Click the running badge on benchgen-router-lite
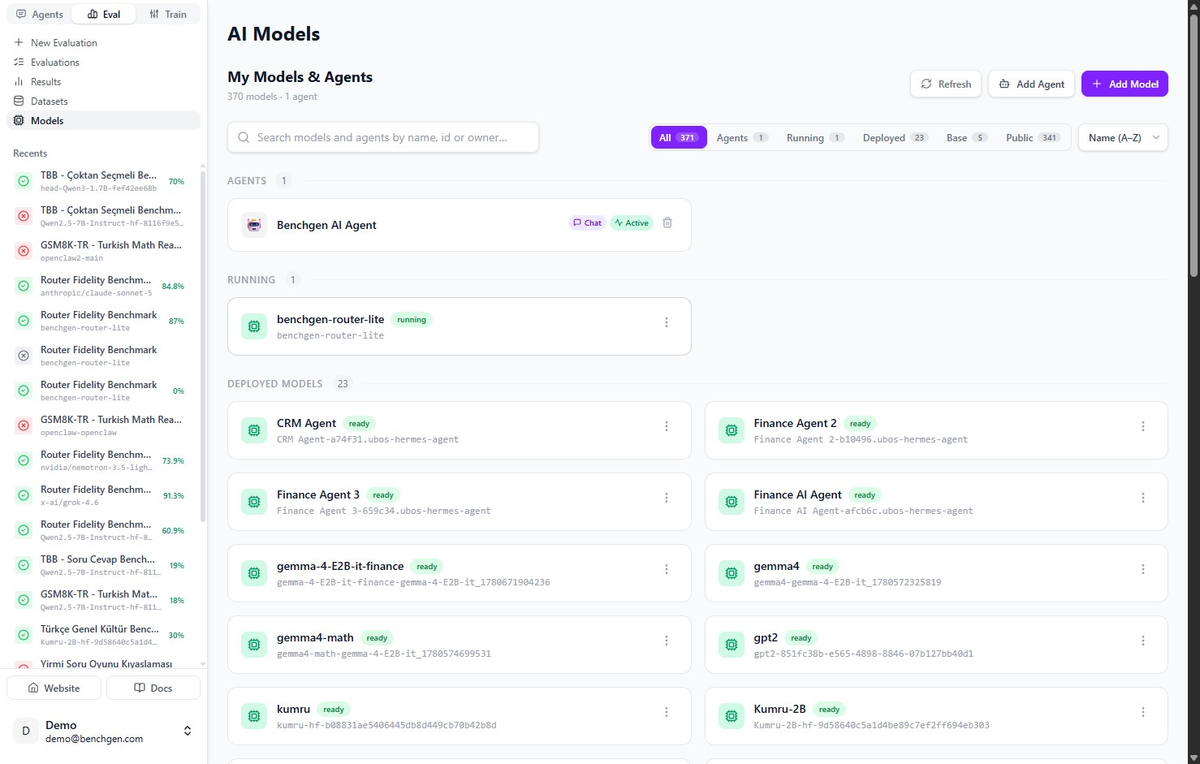This screenshot has width=1200, height=764. pyautogui.click(x=412, y=320)
